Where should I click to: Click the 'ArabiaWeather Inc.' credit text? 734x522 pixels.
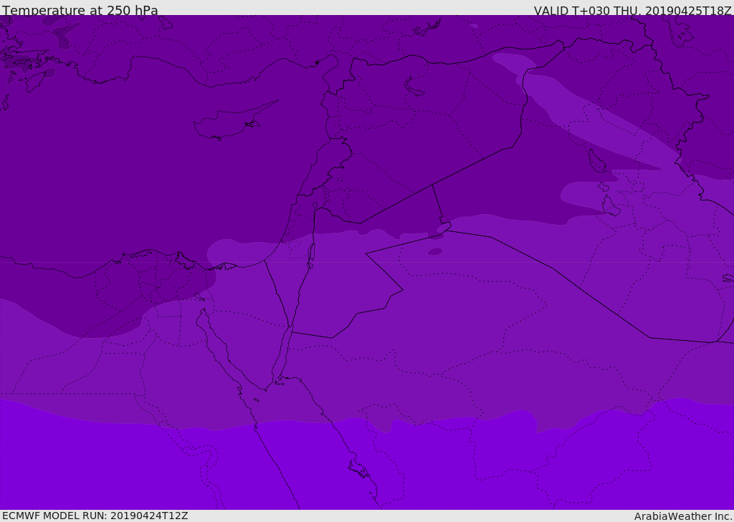point(683,516)
